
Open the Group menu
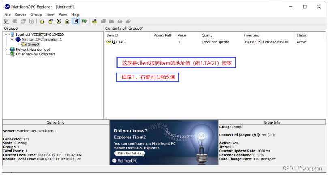point(36,15)
